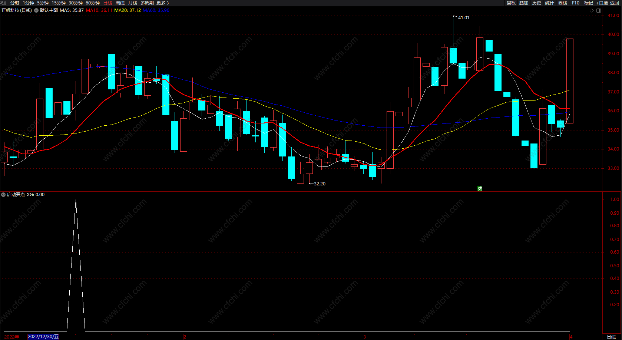Click the 39.00 price axis label
Viewport: 622px width, 340px height.
click(613, 54)
